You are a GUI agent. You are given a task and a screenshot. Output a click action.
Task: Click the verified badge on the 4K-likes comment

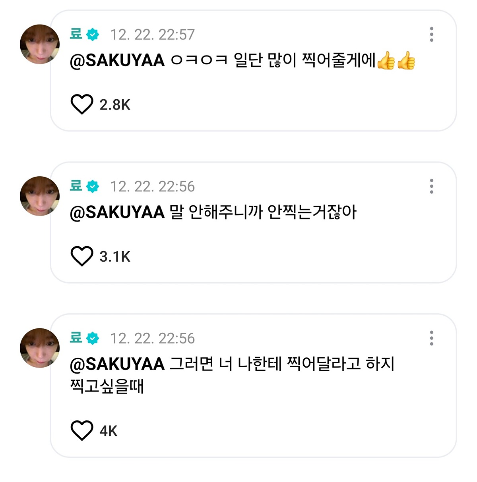[x=93, y=338]
